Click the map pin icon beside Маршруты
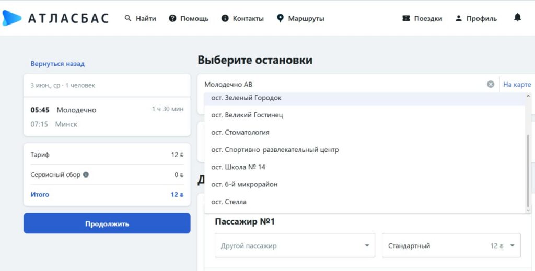This screenshot has height=271, width=535. [280, 18]
